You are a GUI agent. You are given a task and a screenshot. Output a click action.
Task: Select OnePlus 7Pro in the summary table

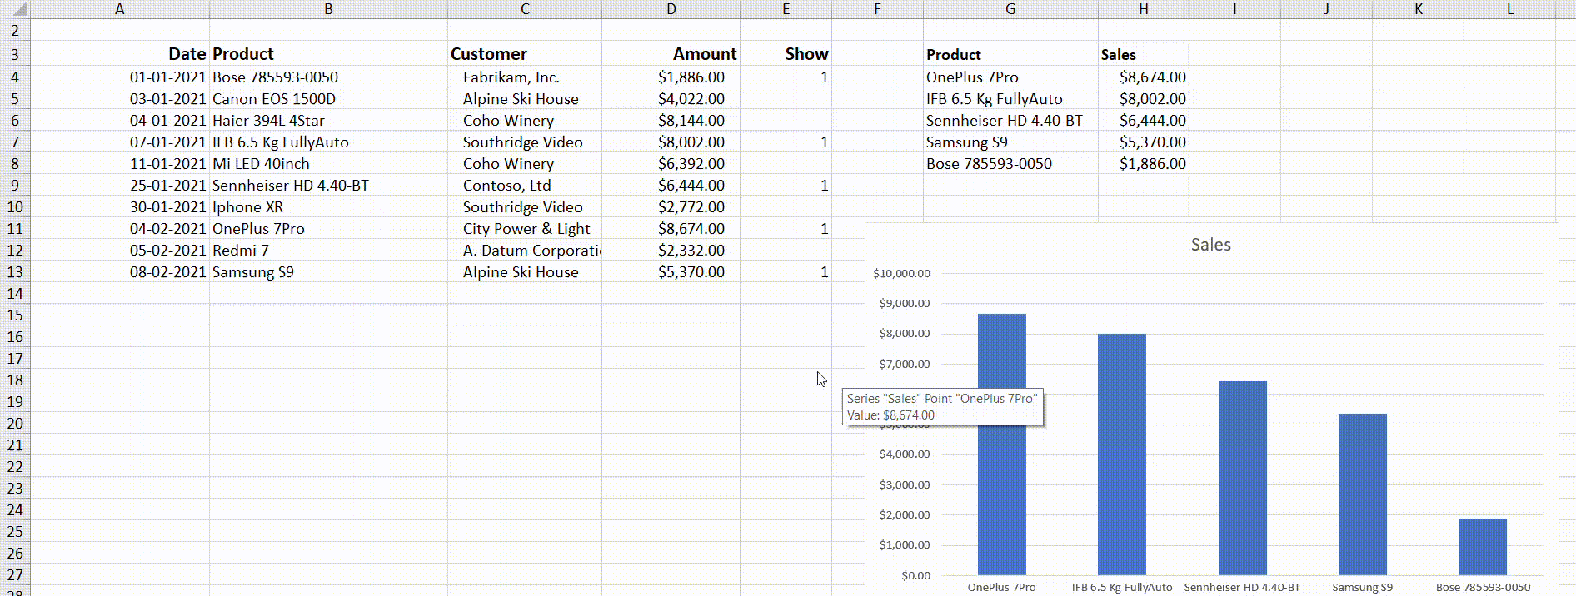[x=1010, y=77]
